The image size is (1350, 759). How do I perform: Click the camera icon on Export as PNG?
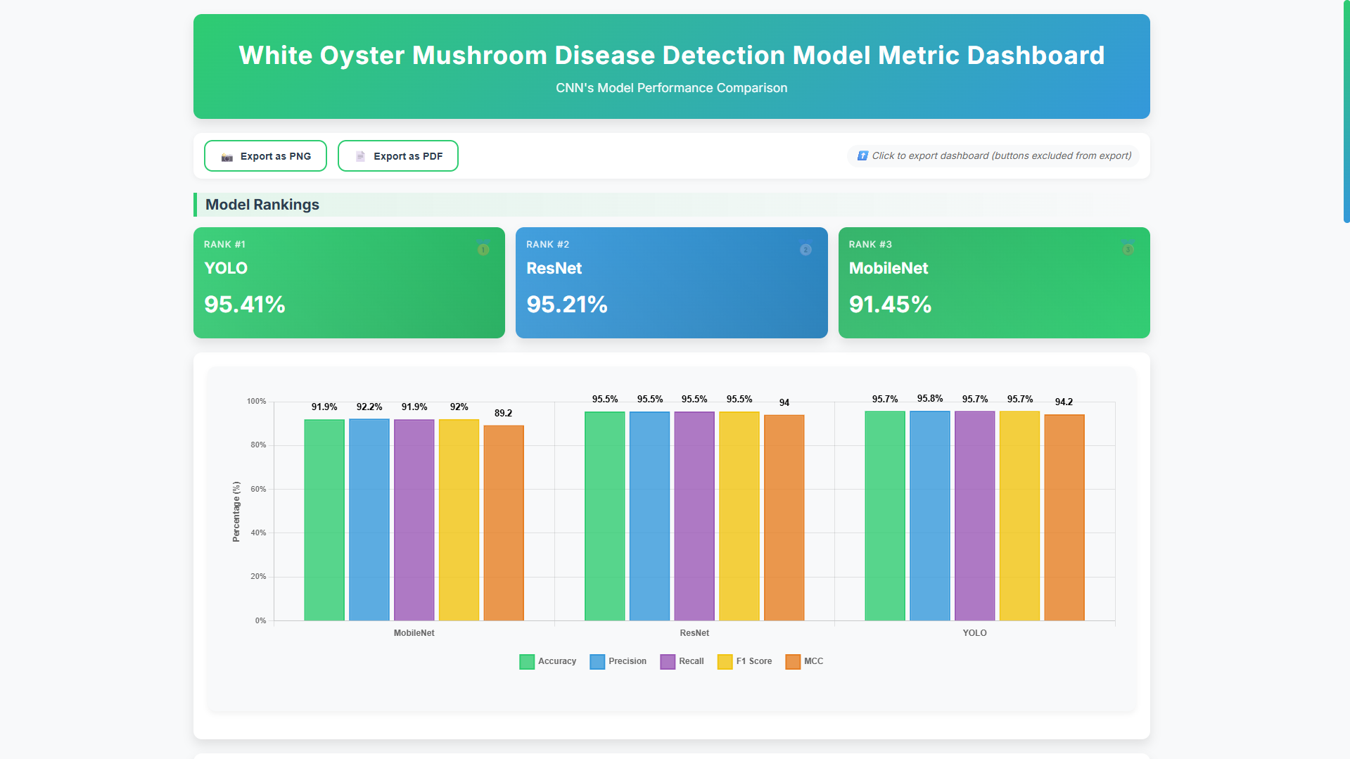227,157
